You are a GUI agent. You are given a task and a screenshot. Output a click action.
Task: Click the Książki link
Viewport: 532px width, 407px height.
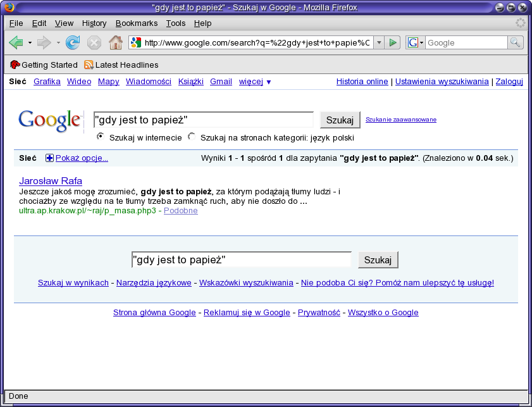[191, 82]
